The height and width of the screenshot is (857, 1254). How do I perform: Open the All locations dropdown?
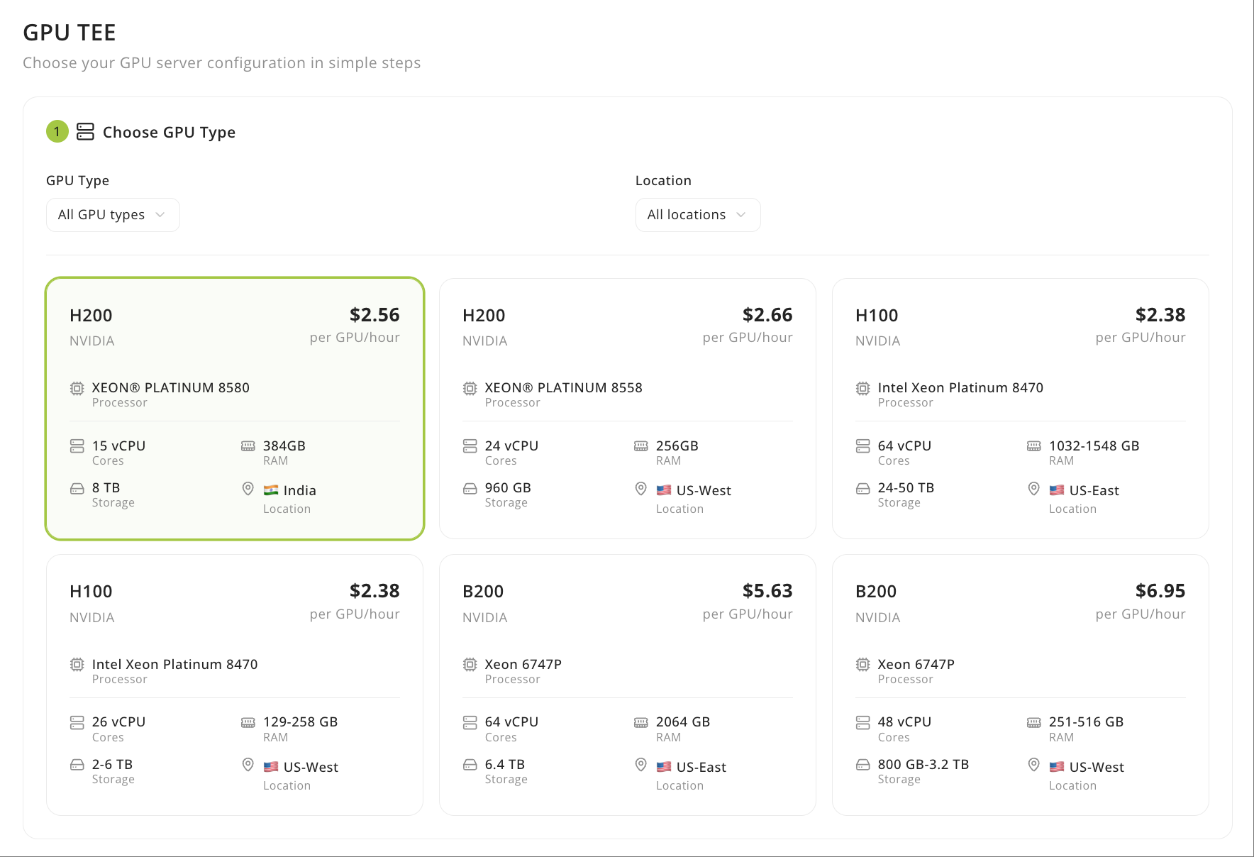coord(698,215)
